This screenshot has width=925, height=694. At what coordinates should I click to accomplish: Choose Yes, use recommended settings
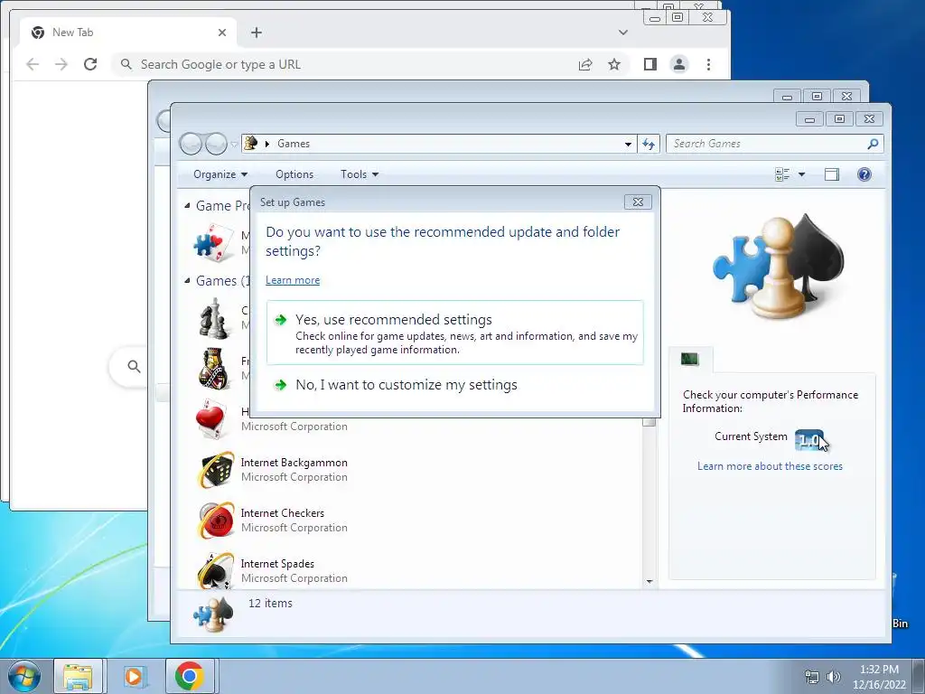click(455, 333)
